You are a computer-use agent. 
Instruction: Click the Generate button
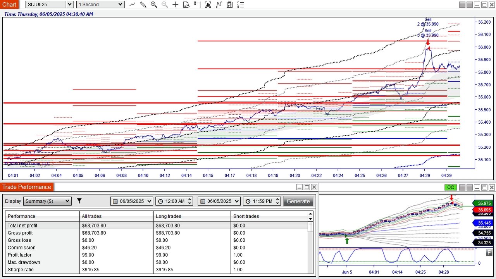(x=298, y=201)
